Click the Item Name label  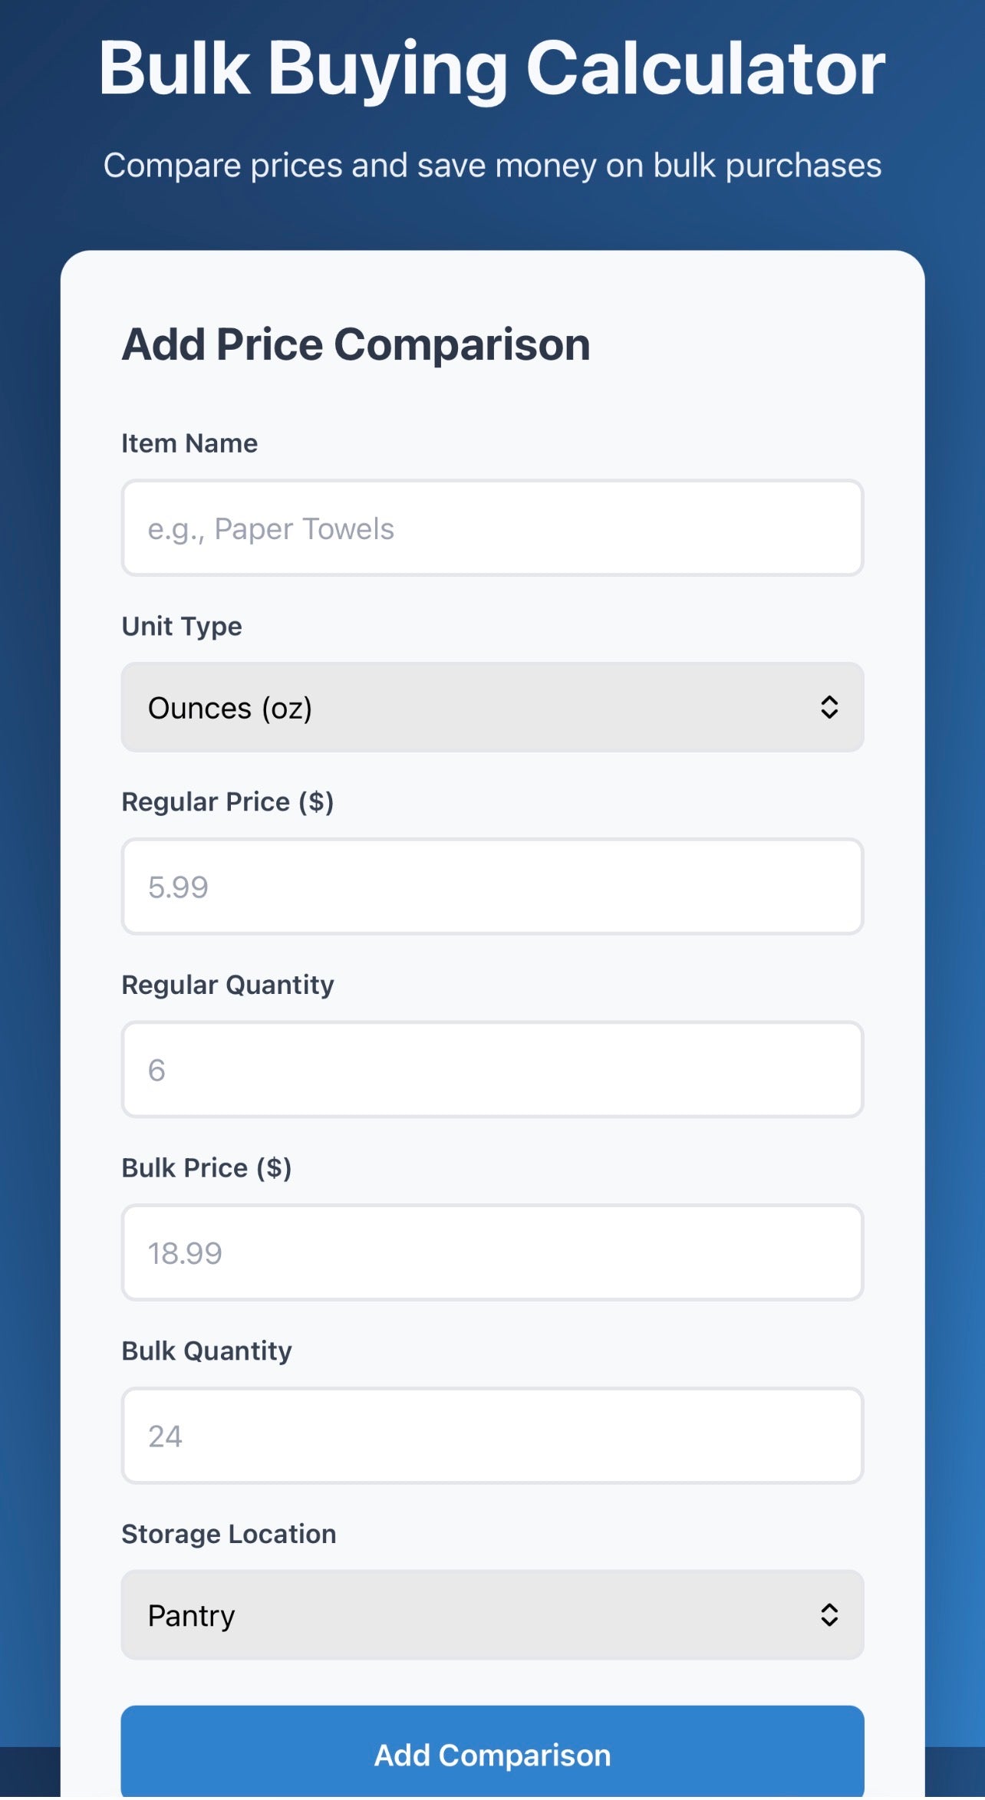pos(189,443)
